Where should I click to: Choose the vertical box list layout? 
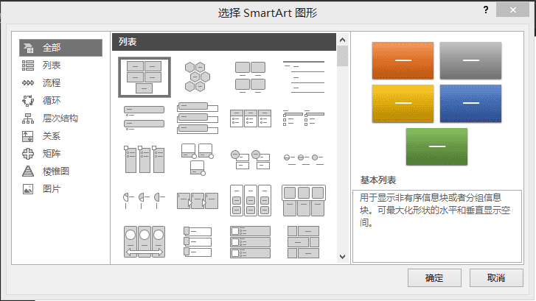198,118
